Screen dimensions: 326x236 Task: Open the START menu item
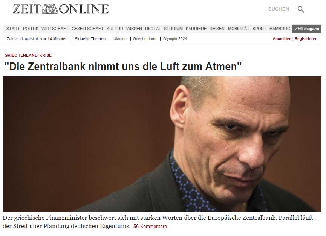(x=13, y=29)
